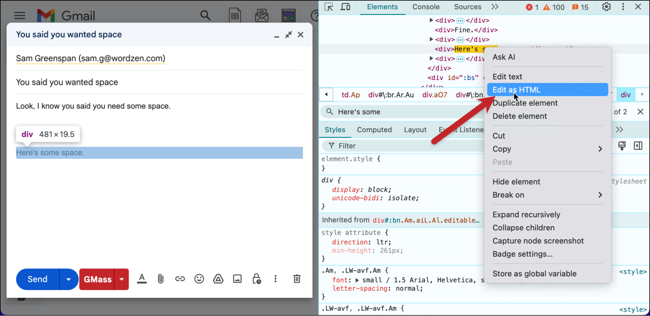Open Send options dropdown arrow
650x316 pixels.
[x=69, y=279]
